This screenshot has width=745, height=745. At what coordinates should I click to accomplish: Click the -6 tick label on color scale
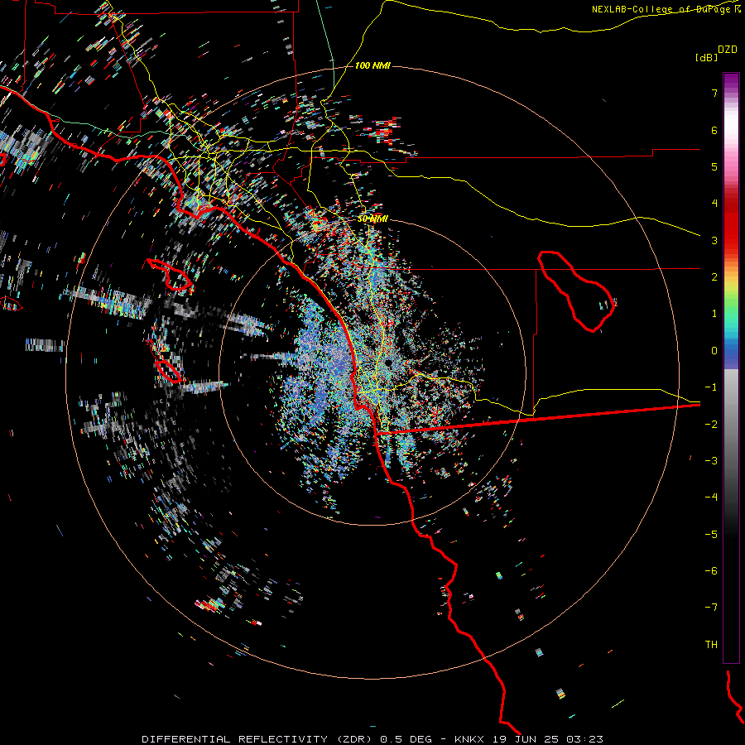pyautogui.click(x=711, y=571)
